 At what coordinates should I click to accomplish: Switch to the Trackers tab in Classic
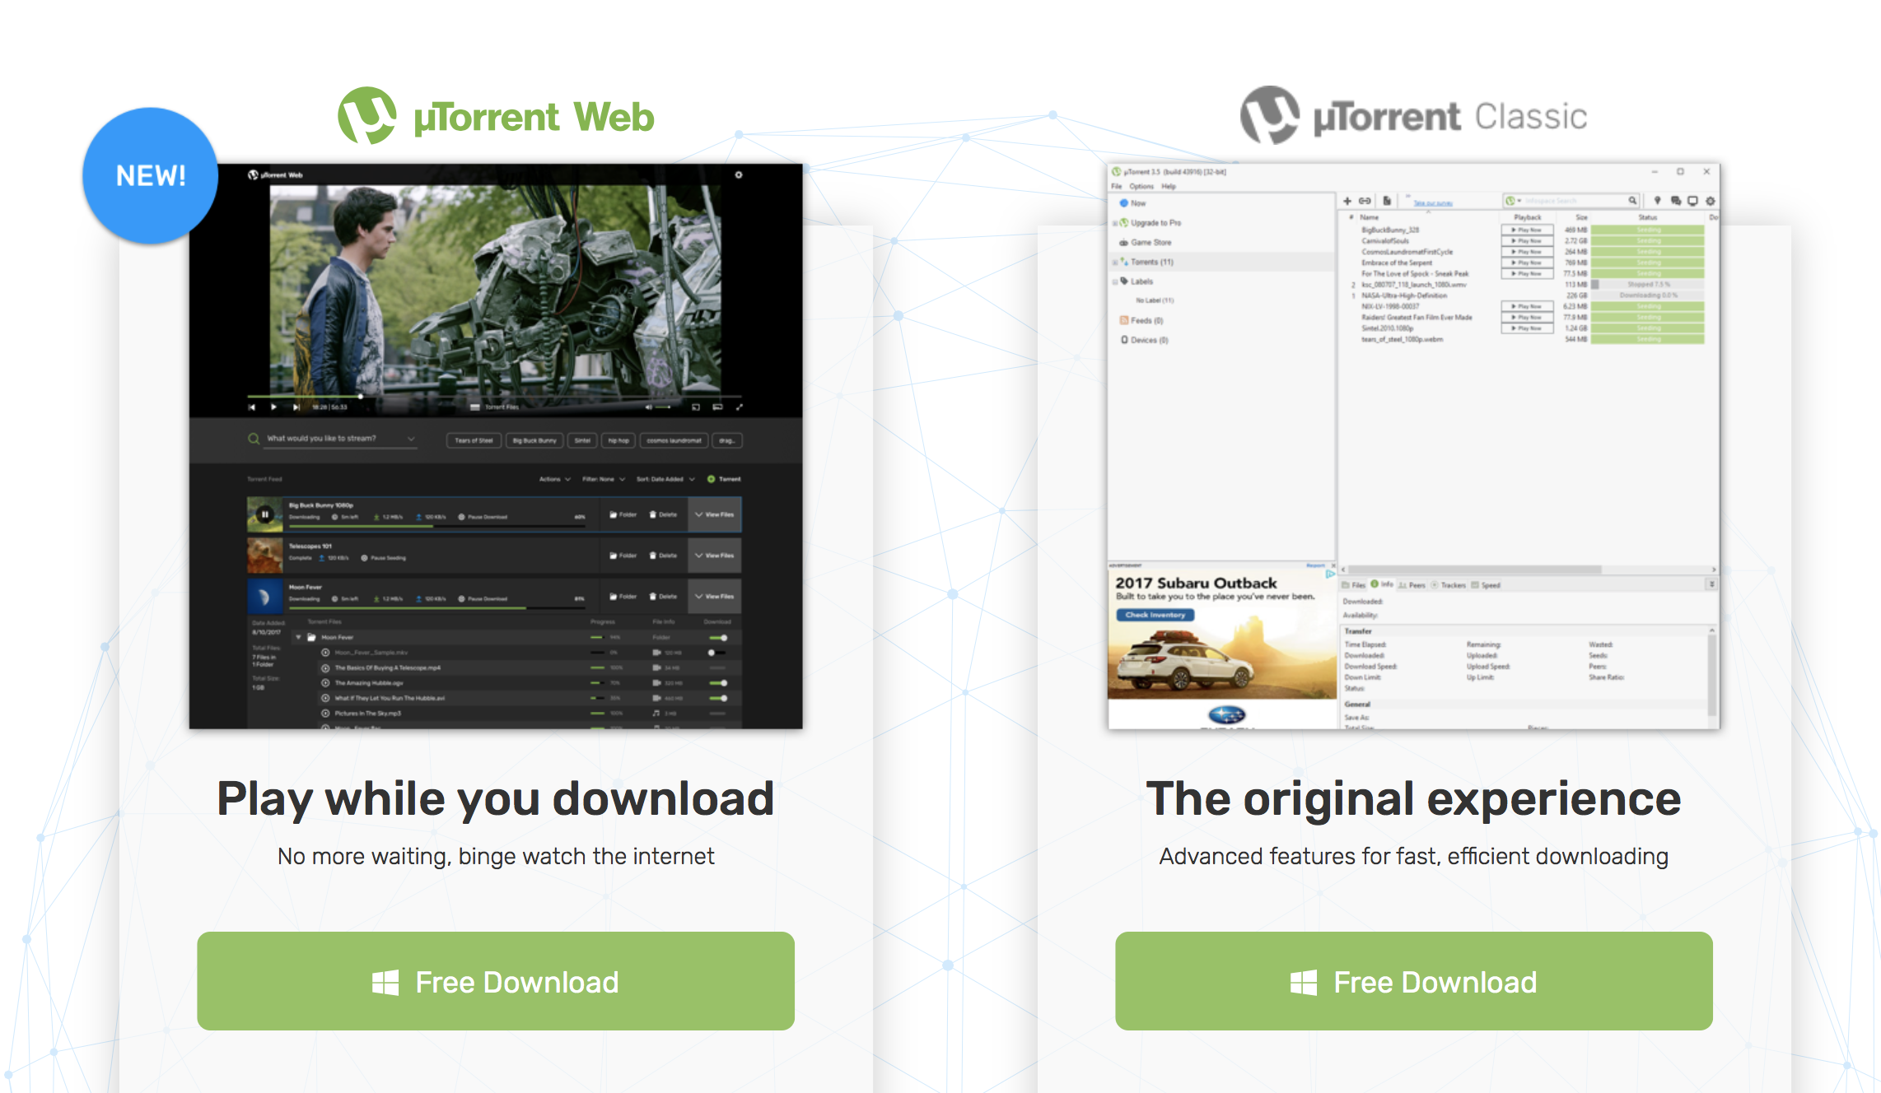coord(1449,585)
